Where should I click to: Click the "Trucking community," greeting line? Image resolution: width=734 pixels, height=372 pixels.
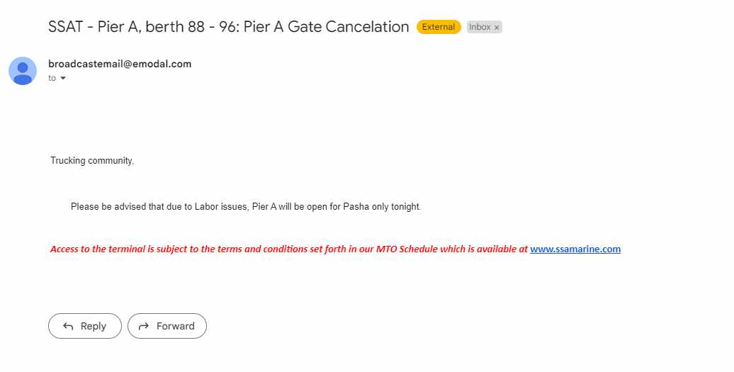coord(92,161)
